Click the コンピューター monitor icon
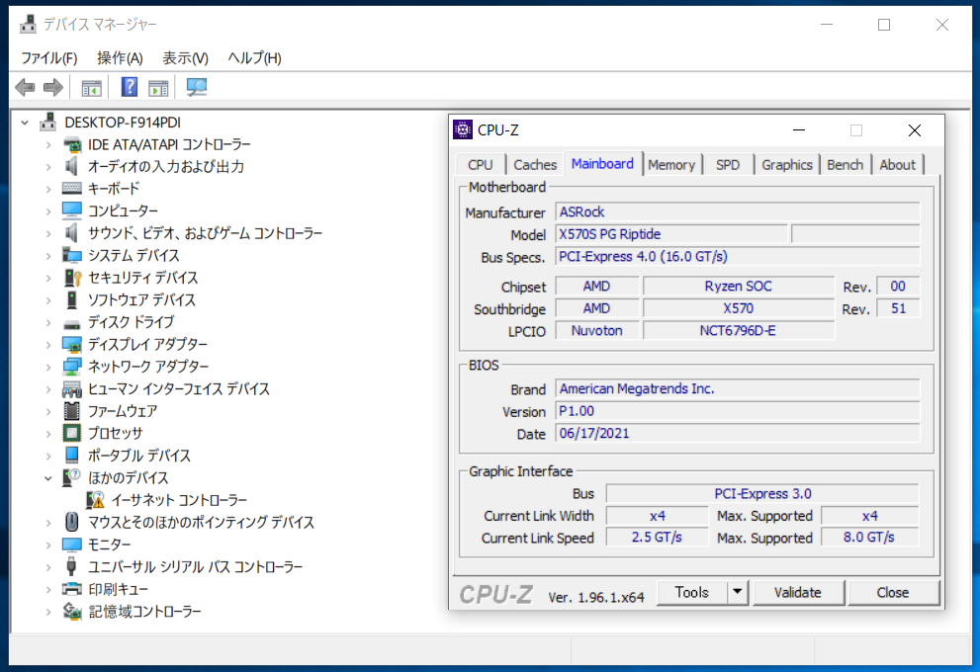 (72, 210)
